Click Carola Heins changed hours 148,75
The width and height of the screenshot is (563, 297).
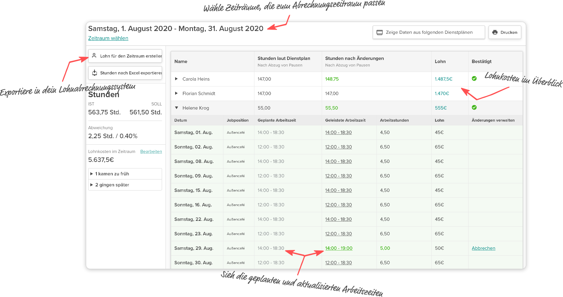point(332,79)
